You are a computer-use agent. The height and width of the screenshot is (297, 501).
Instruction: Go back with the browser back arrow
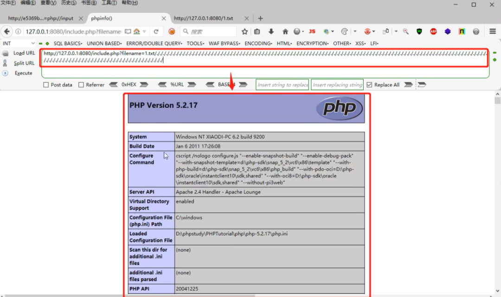pos(6,31)
